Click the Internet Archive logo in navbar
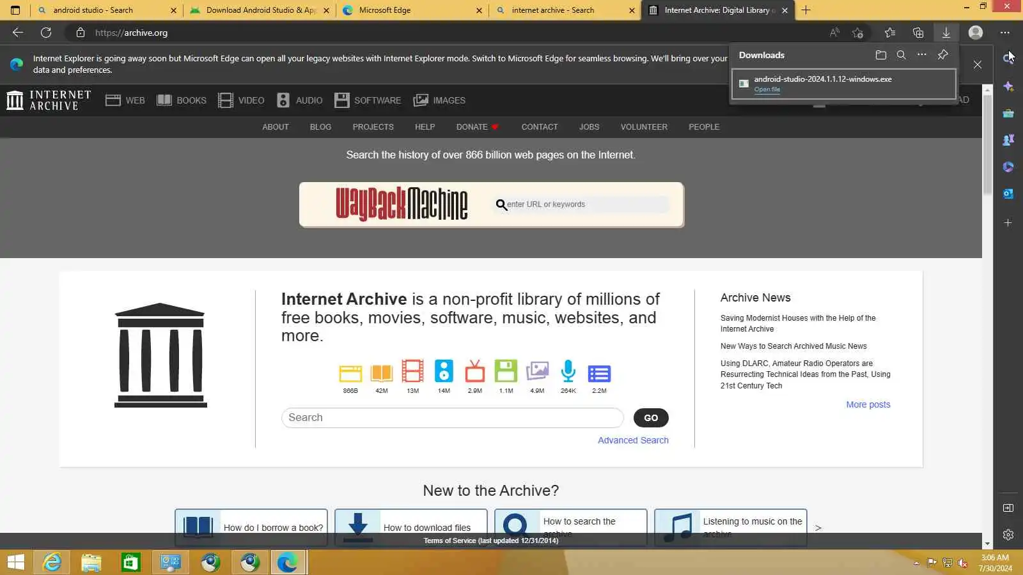Viewport: 1023px width, 575px height. (x=49, y=100)
